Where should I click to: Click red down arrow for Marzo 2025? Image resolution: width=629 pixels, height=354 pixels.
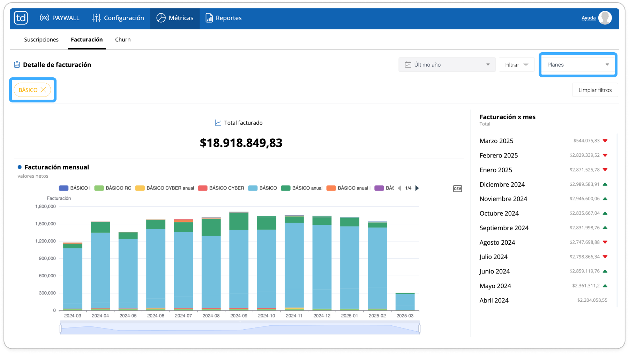(605, 141)
